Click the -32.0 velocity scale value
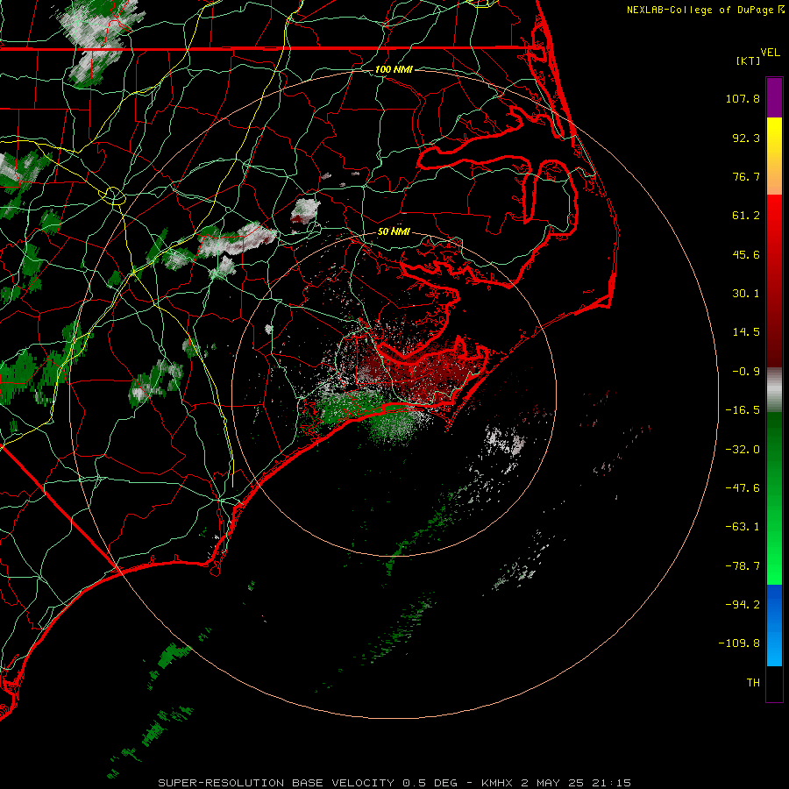 [743, 450]
